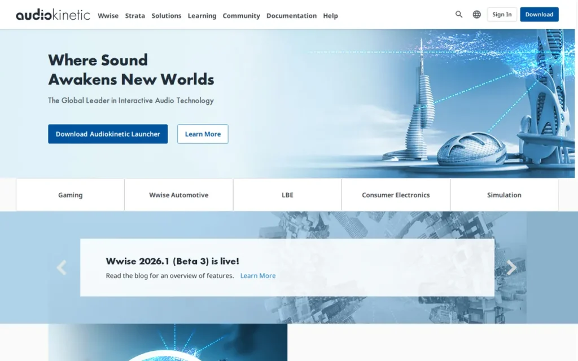Open the Community menu
The image size is (578, 361).
coord(241,16)
